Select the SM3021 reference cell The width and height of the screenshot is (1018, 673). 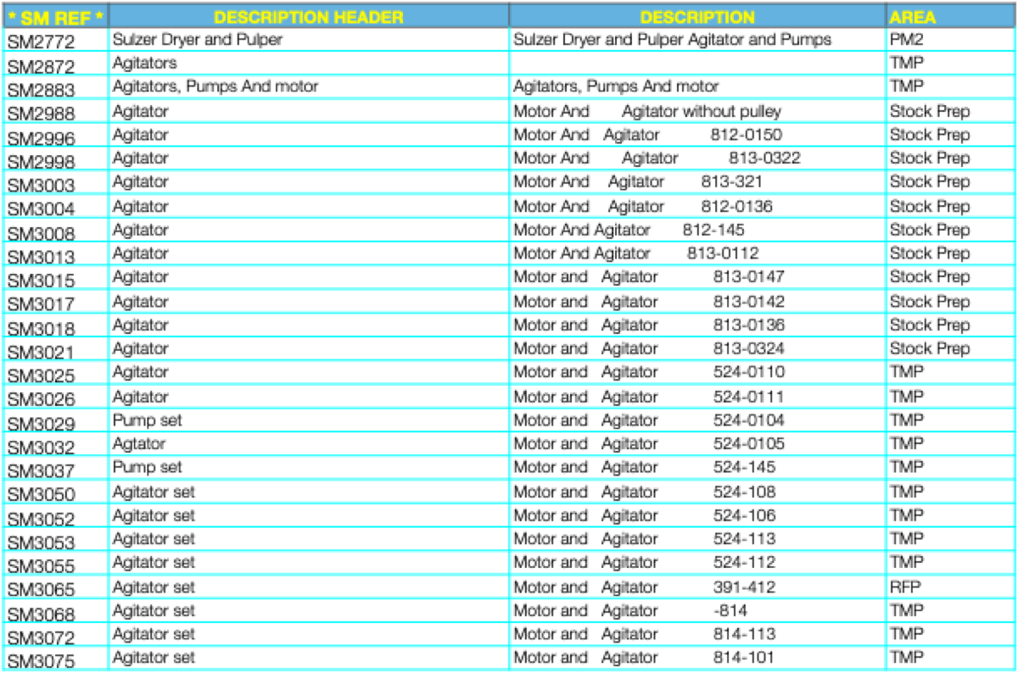click(x=56, y=350)
